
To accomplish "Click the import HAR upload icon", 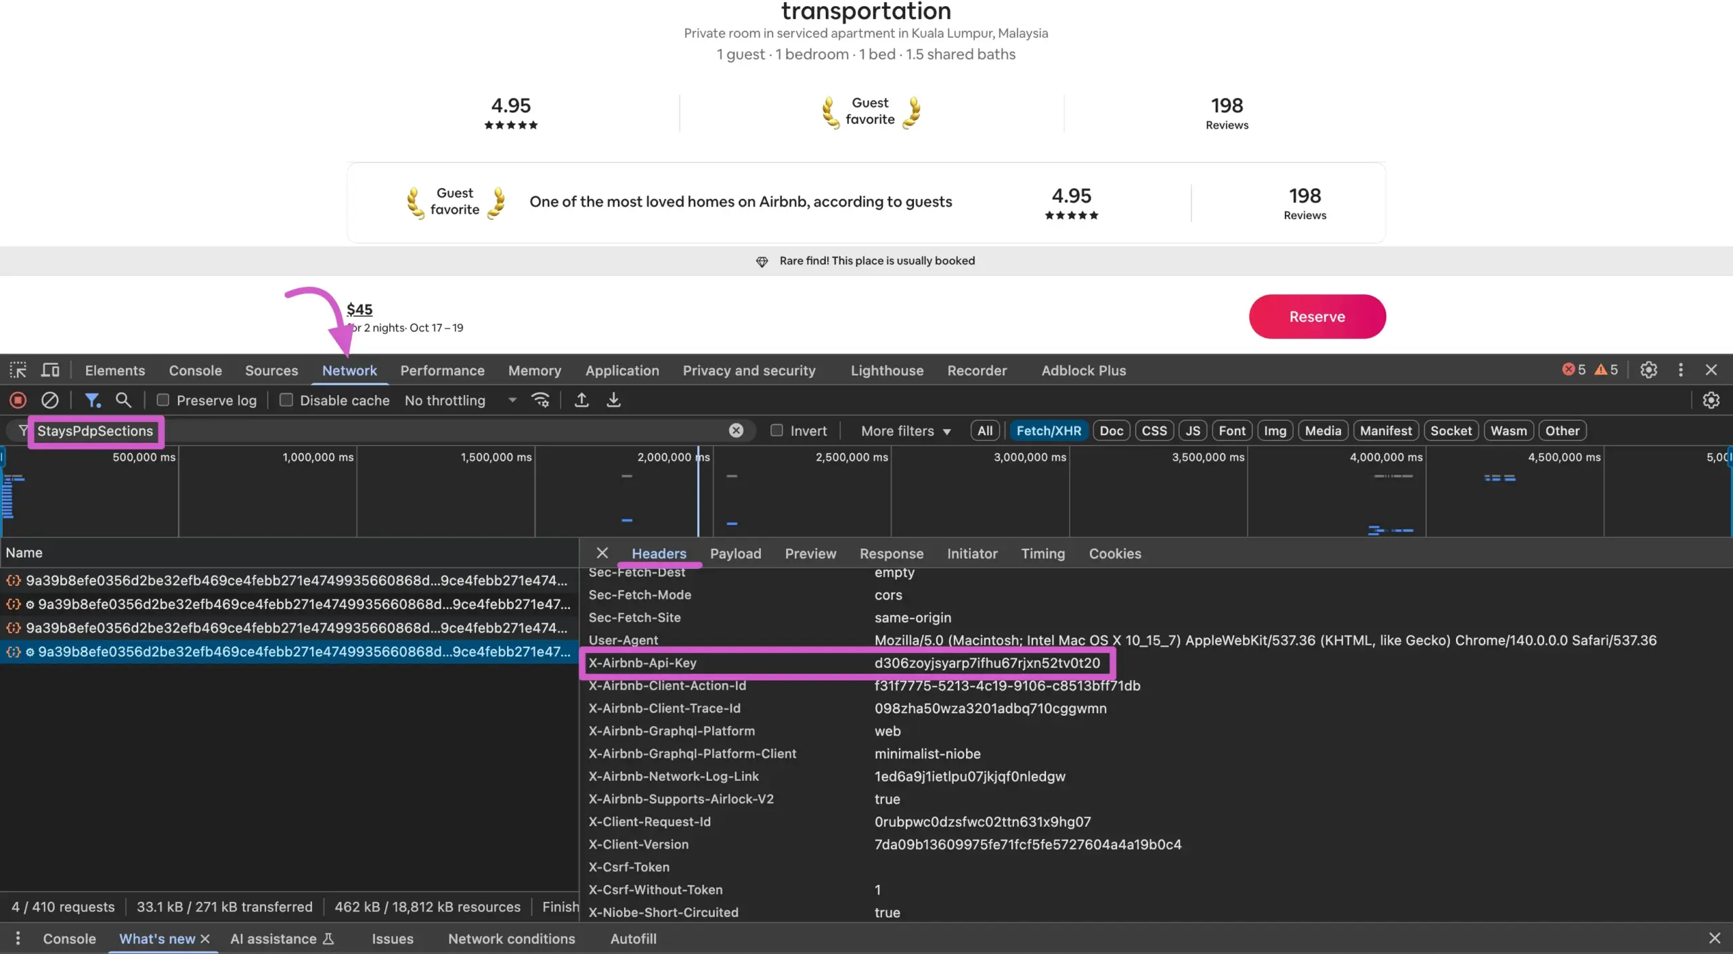I will [x=582, y=401].
